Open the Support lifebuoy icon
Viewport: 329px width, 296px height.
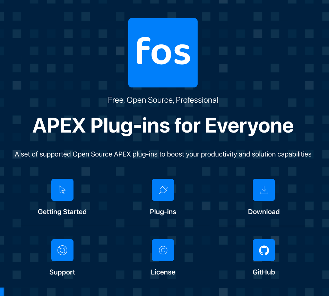(62, 250)
